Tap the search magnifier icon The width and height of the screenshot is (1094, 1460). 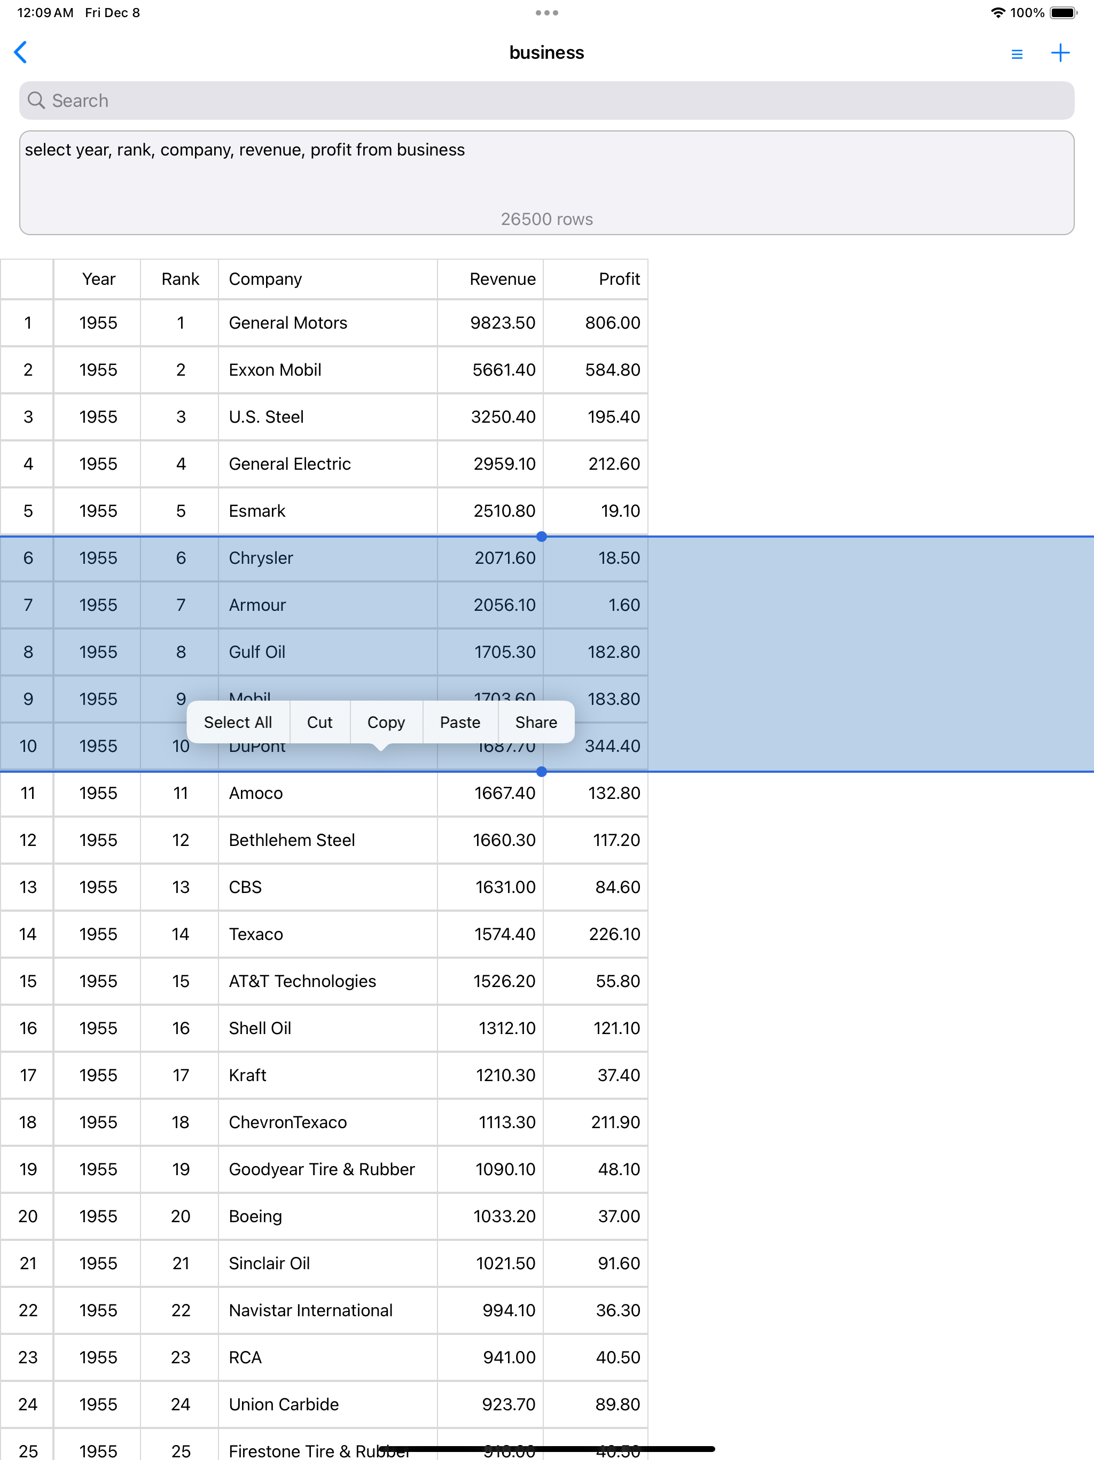coord(36,100)
